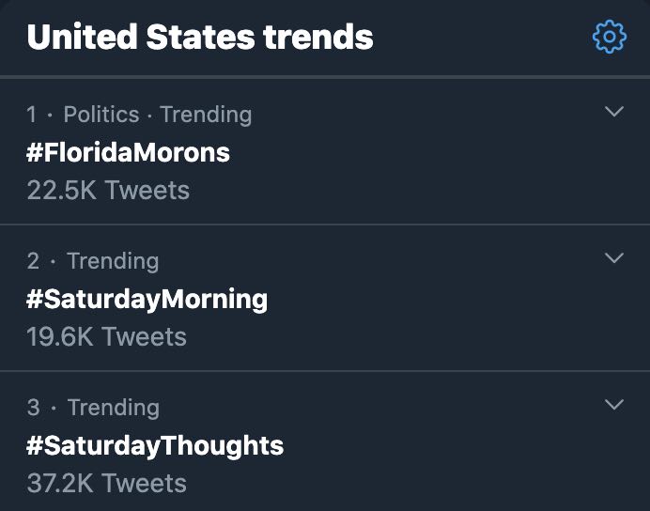Open trends settings gear icon
The height and width of the screenshot is (511, 650).
pyautogui.click(x=610, y=37)
